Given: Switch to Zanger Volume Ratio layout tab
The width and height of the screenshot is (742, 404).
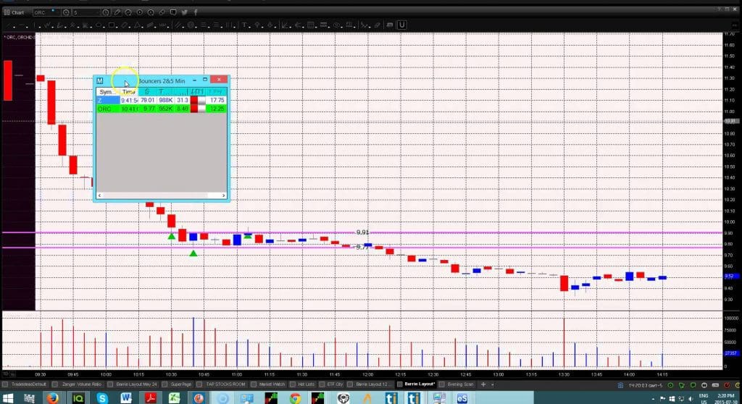Looking at the screenshot, I should pyautogui.click(x=81, y=384).
